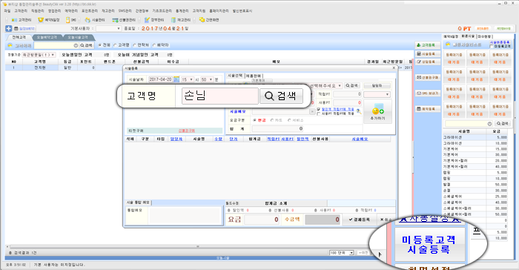Switch to 제품판매 tab in dialog

254,76
